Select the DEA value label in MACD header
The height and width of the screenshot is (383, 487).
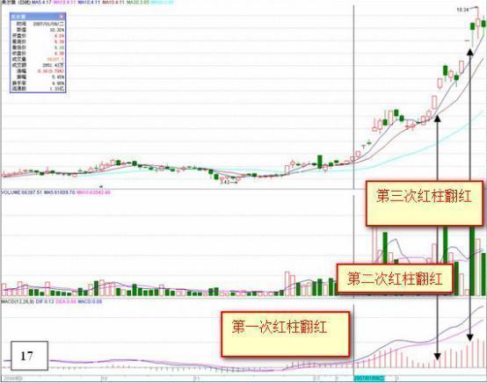coord(66,301)
